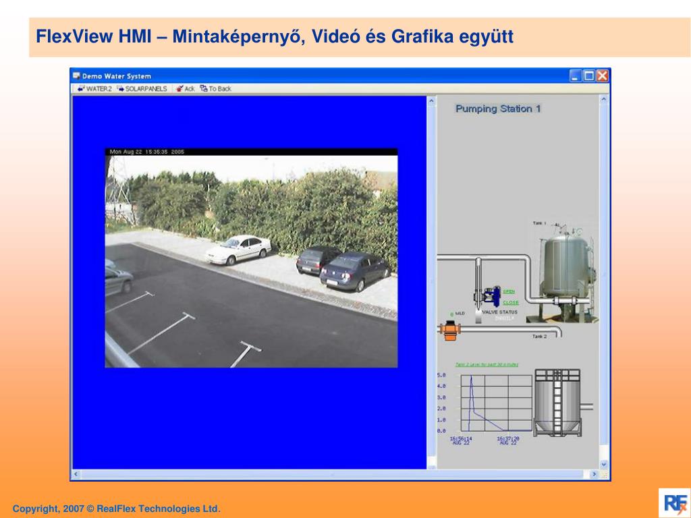Viewport: 691px width, 518px height.
Task: Click the RealFlex RF logo in the slide corner
Action: pyautogui.click(x=675, y=503)
